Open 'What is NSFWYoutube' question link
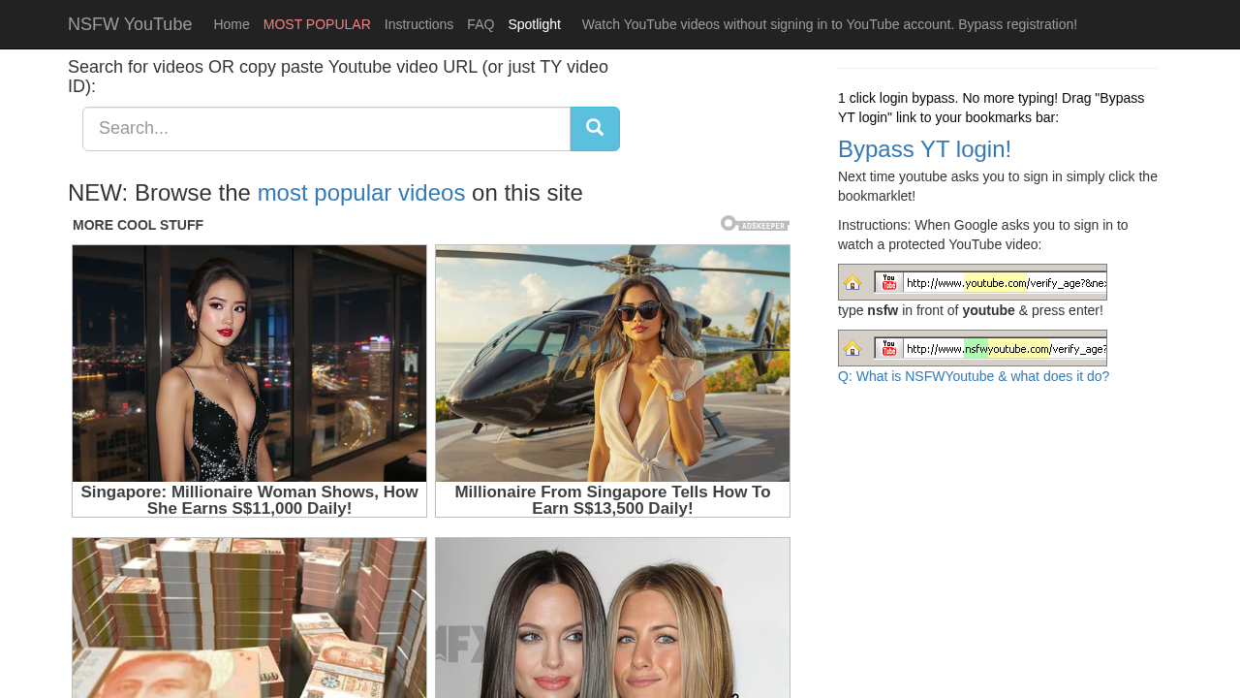1240x698 pixels. click(974, 376)
